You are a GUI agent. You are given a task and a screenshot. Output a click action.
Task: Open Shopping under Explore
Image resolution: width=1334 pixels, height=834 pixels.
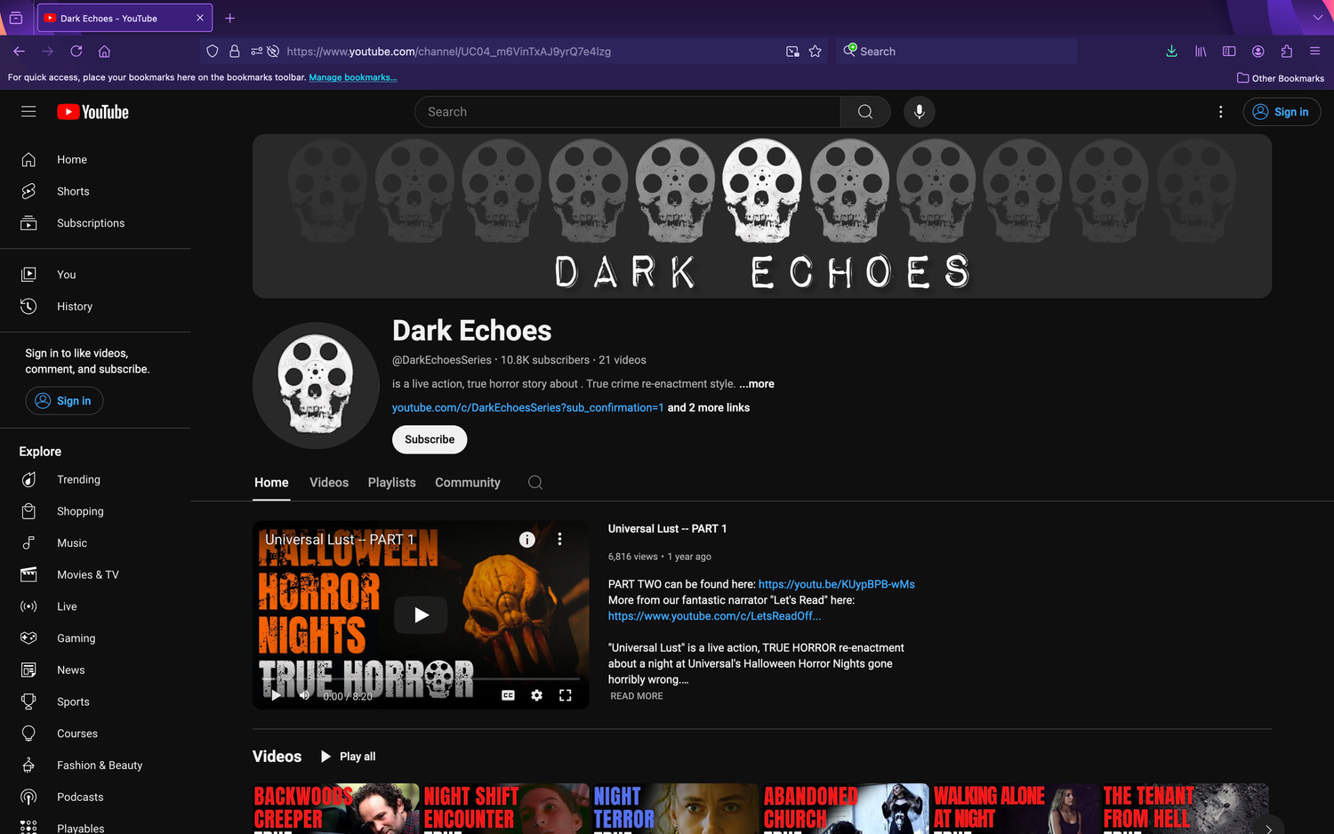(x=95, y=511)
